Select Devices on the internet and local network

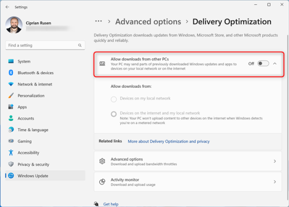(x=114, y=114)
